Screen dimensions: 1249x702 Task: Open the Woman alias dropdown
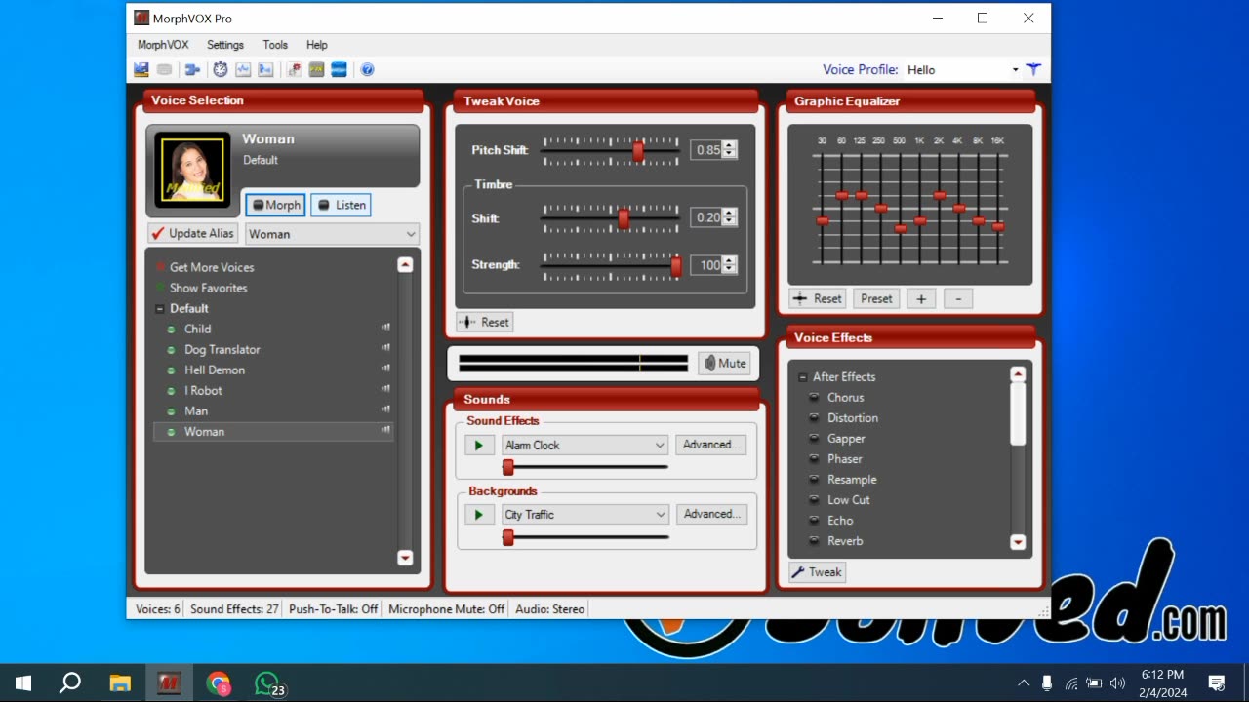tap(332, 234)
